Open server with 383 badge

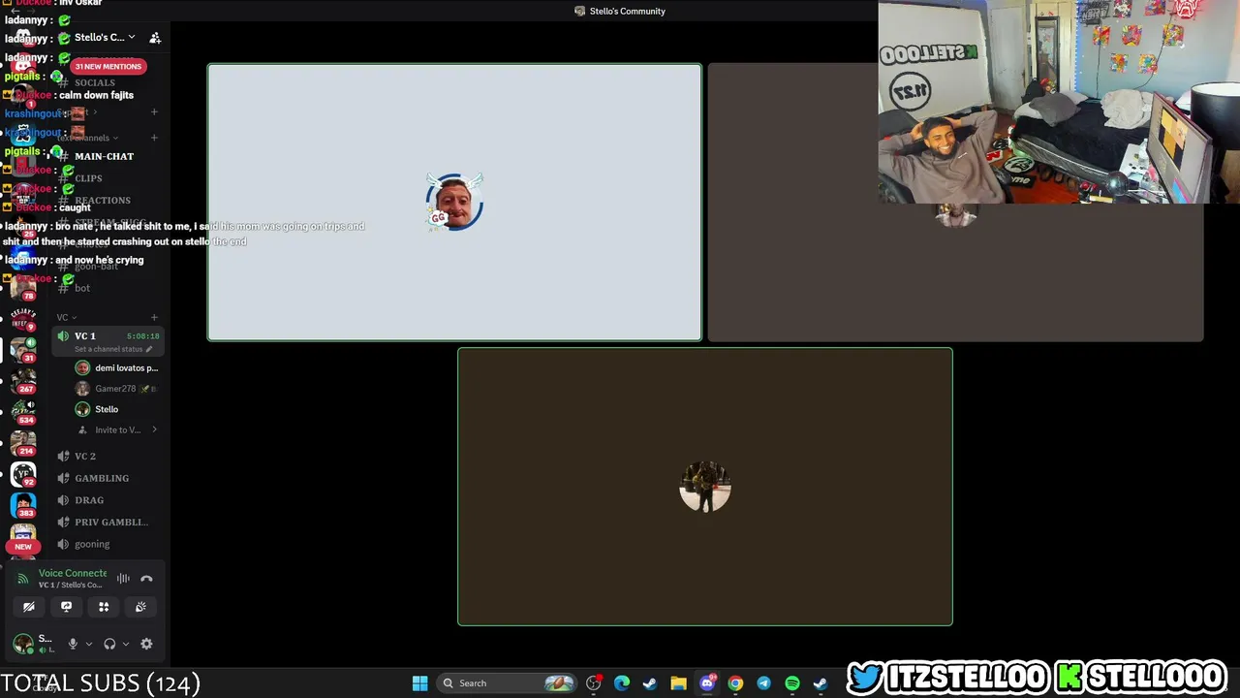pos(23,506)
